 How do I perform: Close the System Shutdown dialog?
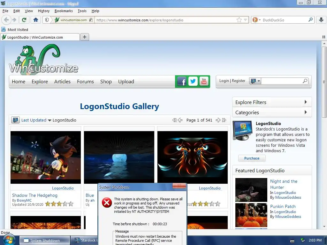179,186
